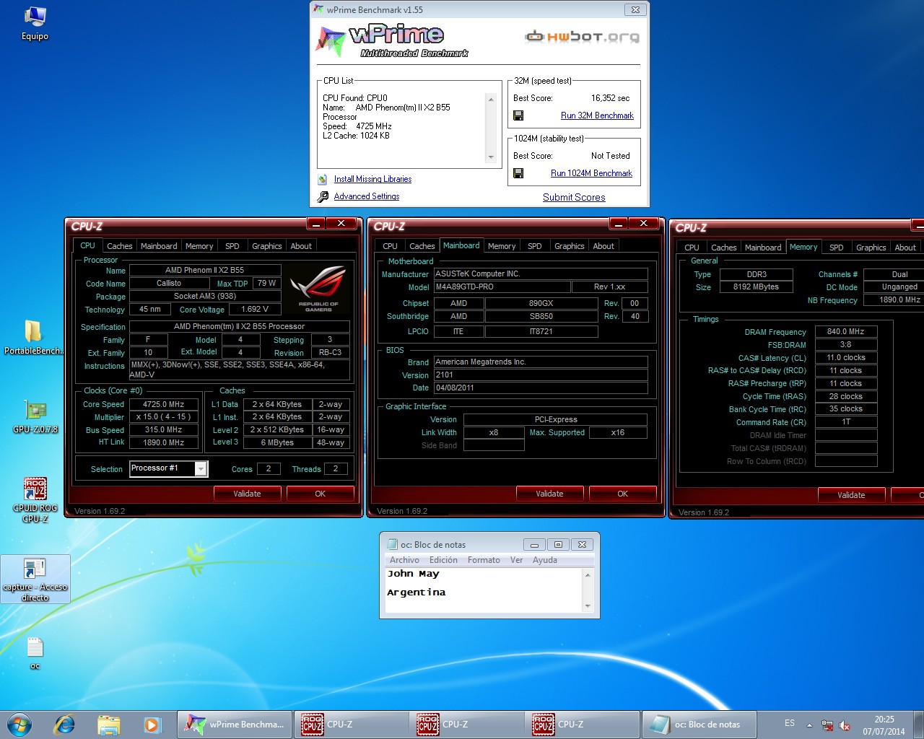924x739 pixels.
Task: Open Ayuda menu in Notepad
Action: pos(545,560)
